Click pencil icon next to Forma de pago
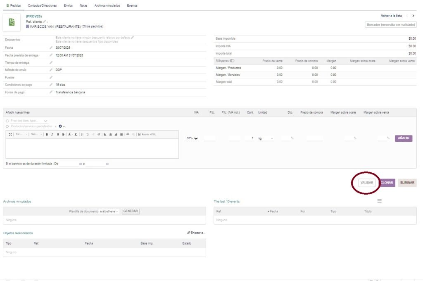 [51, 92]
